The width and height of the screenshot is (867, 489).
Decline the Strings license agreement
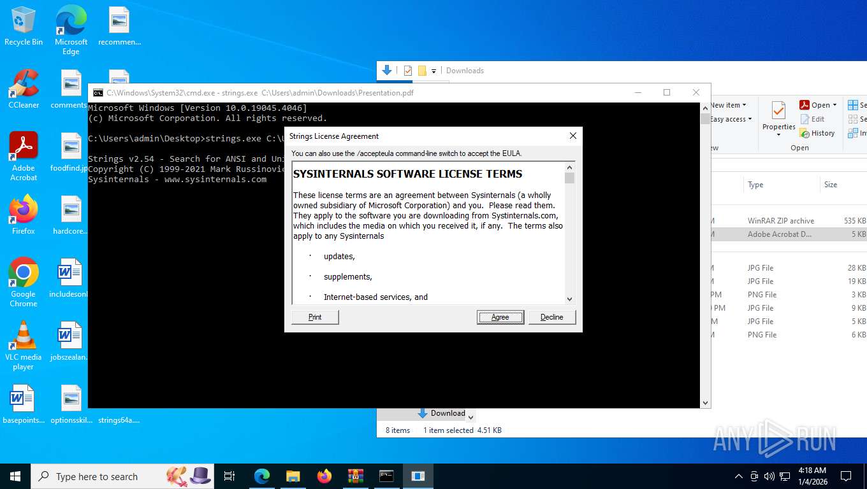[x=552, y=317]
